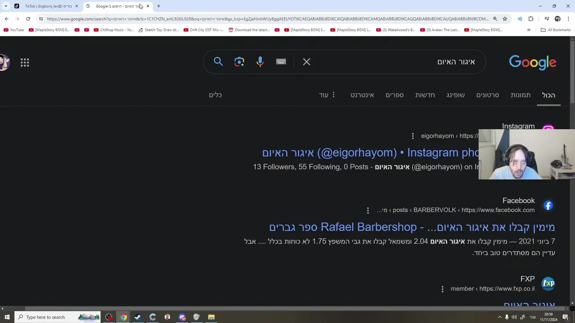
Task: Bookmark this page with star icon
Action: point(505,19)
